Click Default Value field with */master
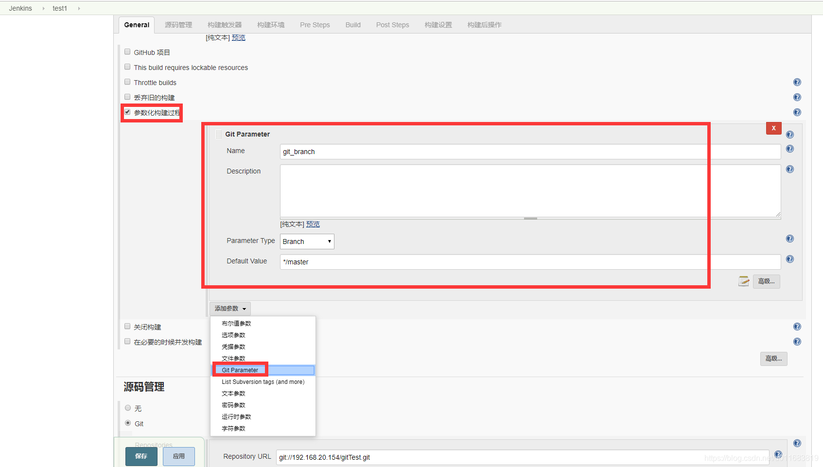 click(530, 262)
